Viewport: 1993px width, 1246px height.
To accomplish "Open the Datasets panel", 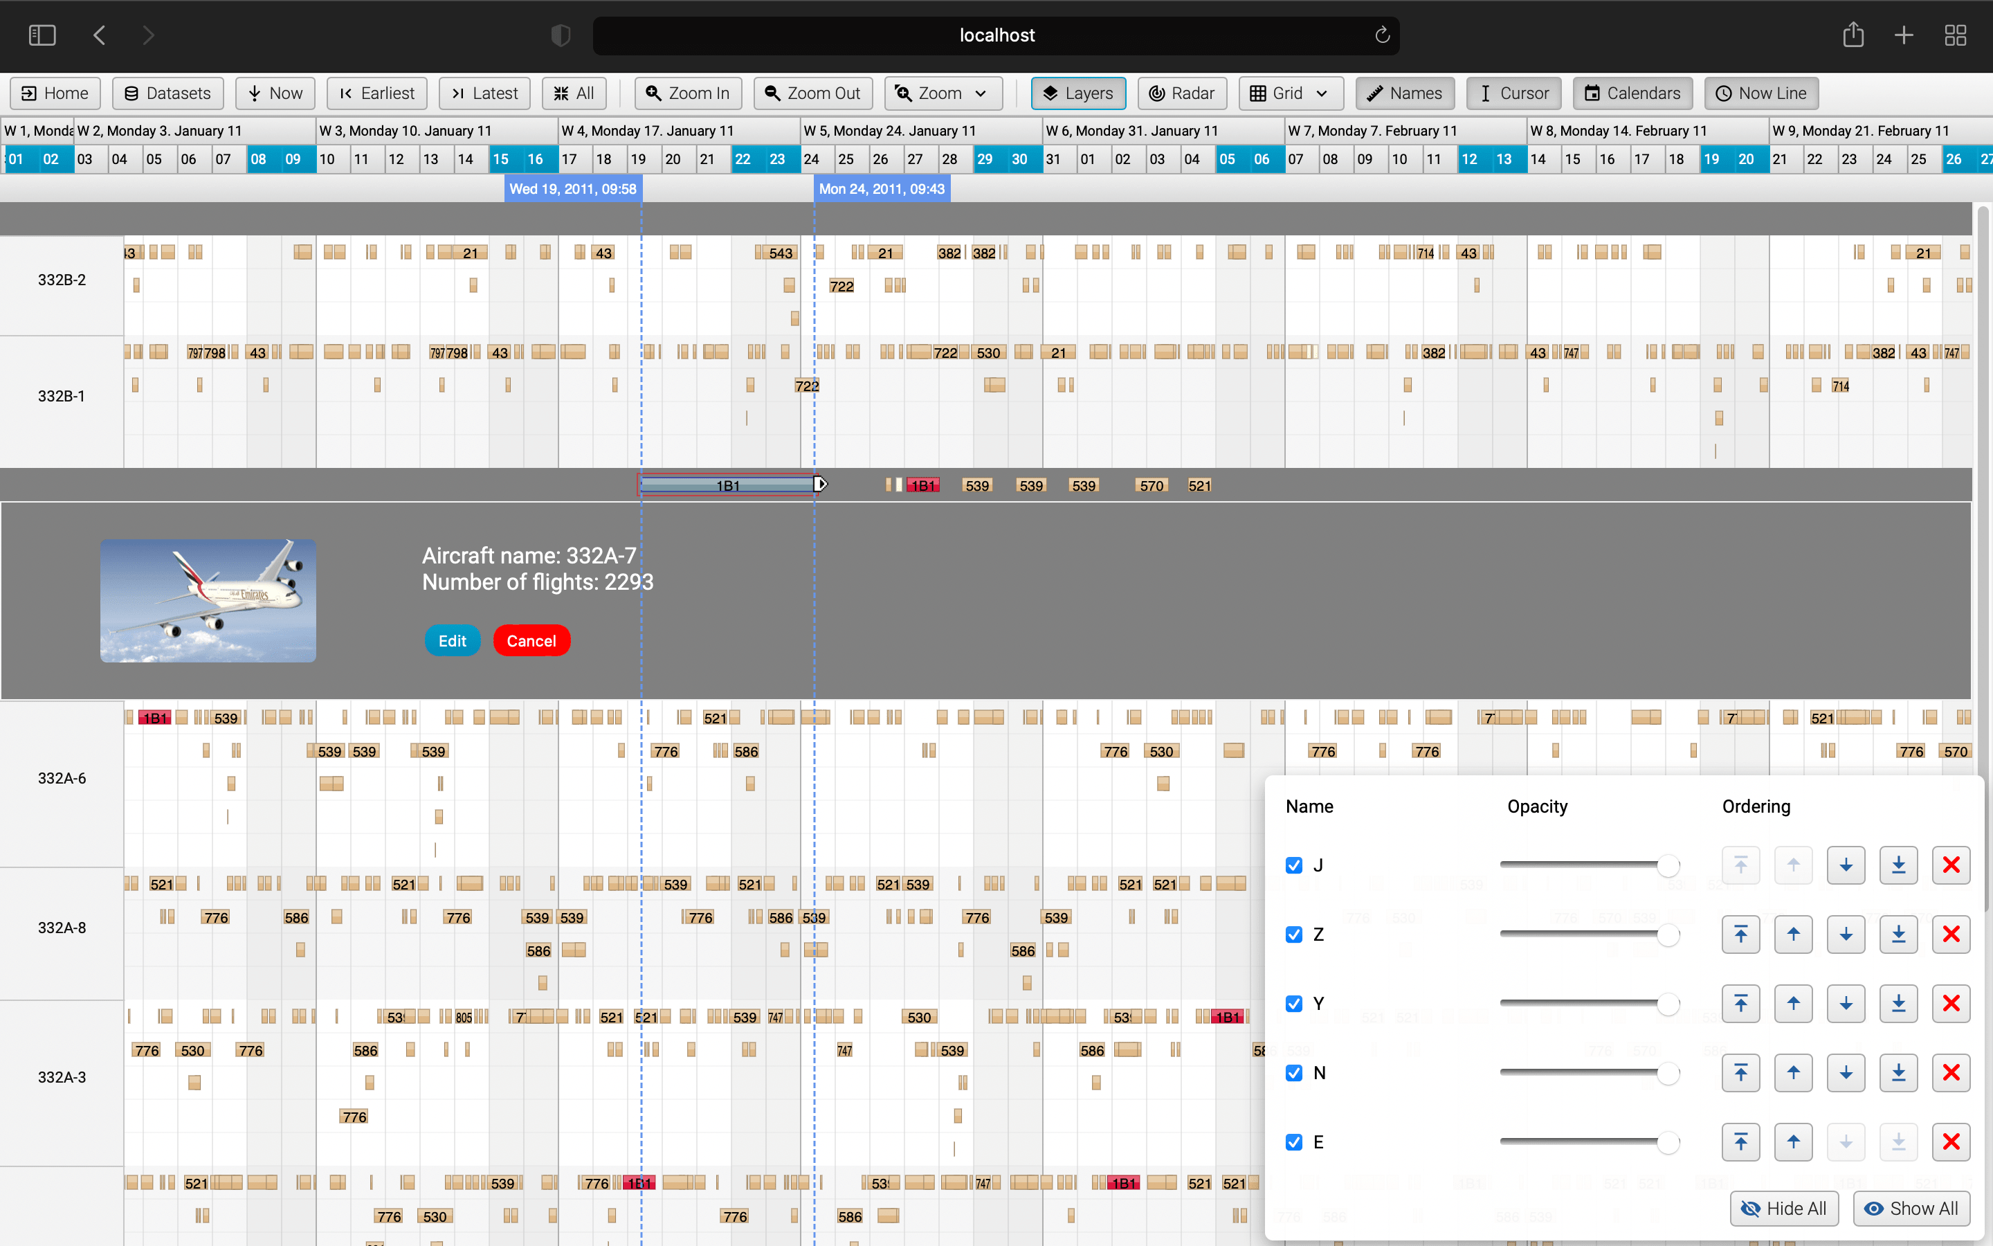I will 167,93.
